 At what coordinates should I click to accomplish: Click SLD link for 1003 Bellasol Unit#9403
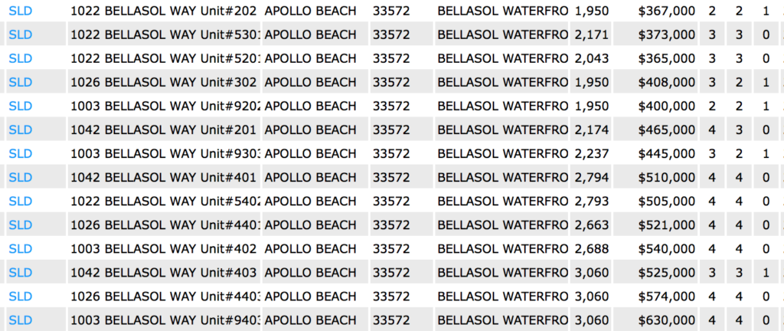click(21, 320)
